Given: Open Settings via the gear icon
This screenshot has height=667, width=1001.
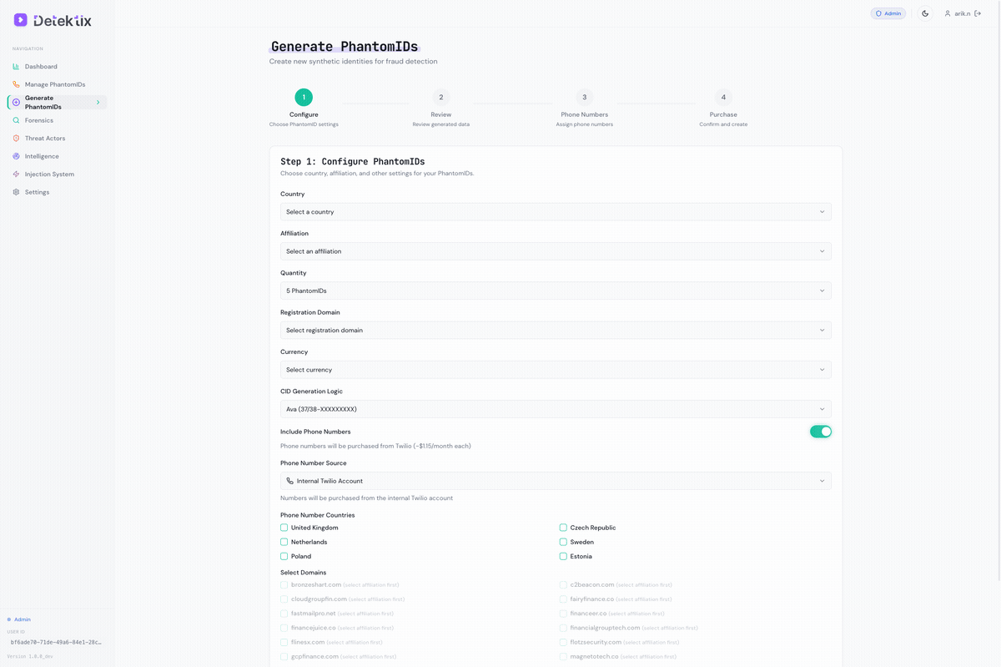Looking at the screenshot, I should (17, 192).
